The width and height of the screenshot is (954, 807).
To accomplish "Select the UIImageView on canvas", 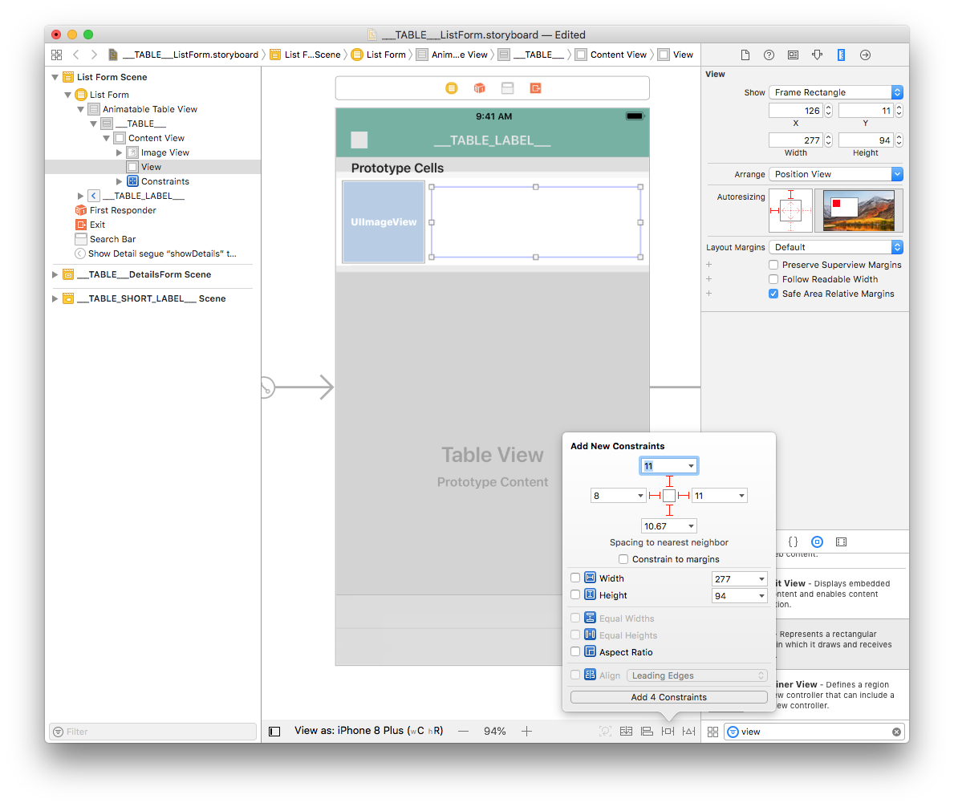I will (384, 222).
